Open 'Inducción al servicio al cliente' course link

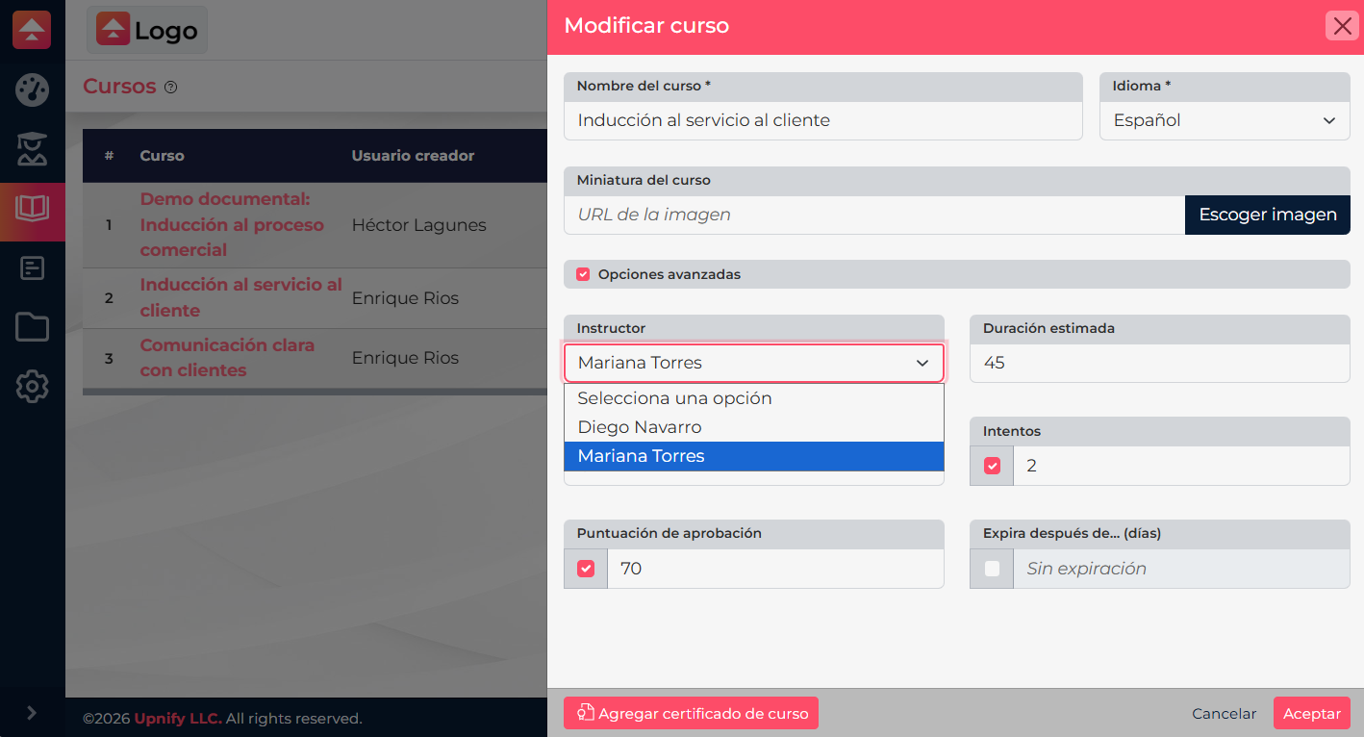coord(241,297)
